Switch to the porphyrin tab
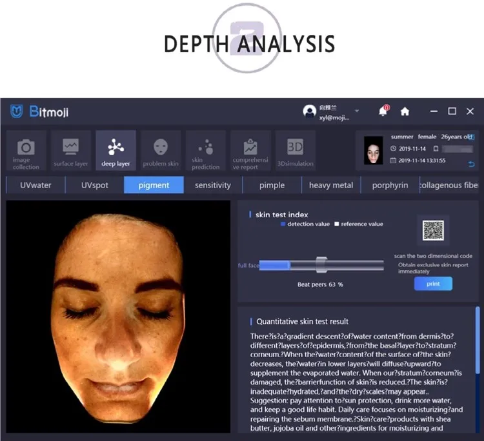Viewport: 484px width, 441px height. [390, 185]
